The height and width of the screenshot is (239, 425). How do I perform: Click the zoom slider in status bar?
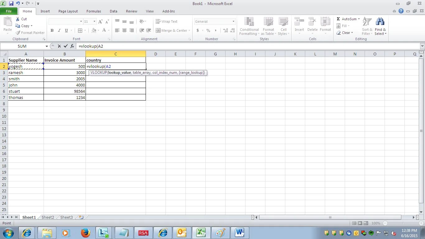click(x=403, y=223)
